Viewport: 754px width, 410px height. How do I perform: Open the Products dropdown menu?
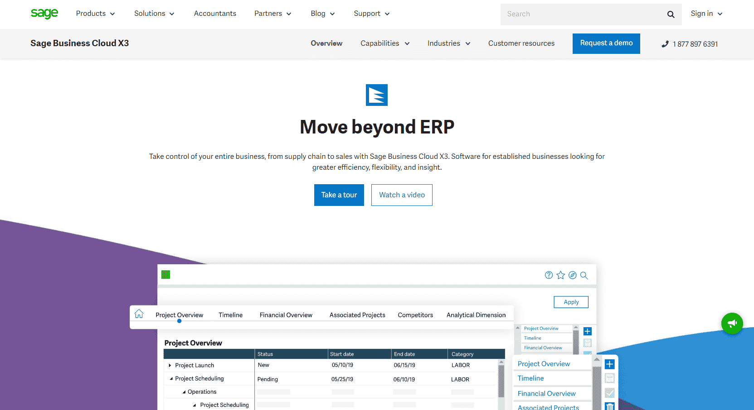[96, 14]
